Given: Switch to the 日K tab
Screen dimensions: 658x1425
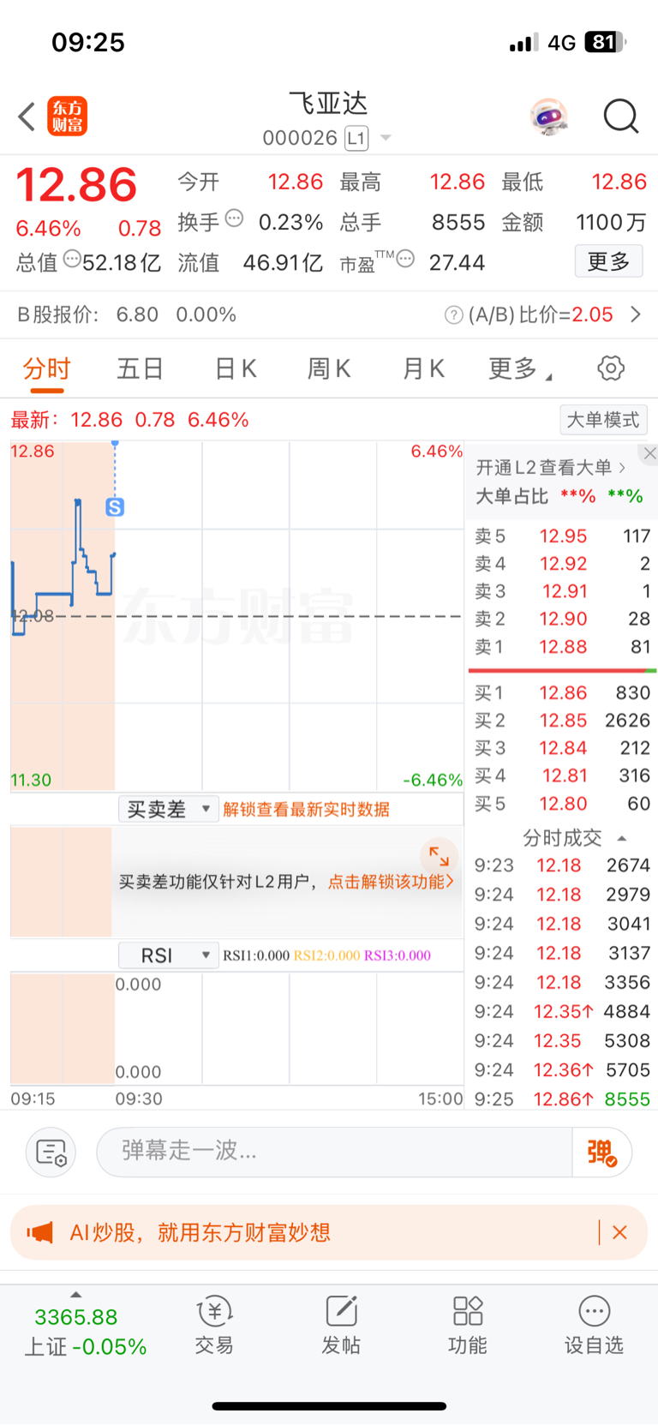Looking at the screenshot, I should [236, 368].
